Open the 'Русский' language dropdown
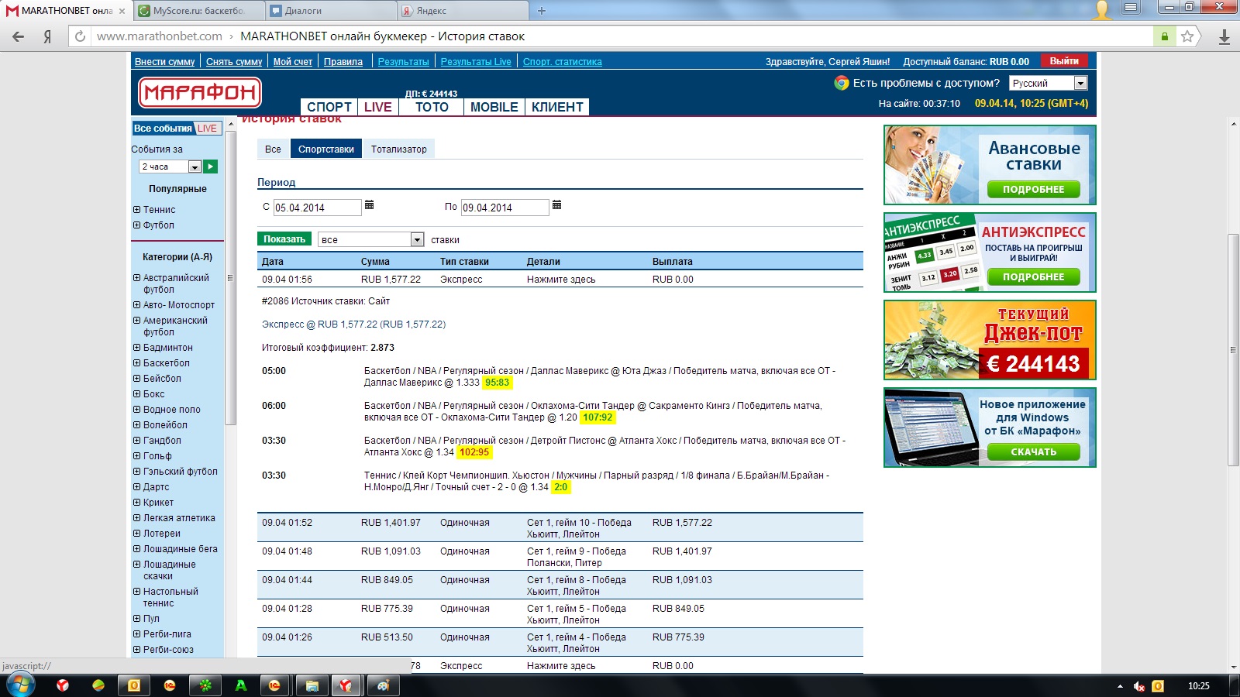 [1049, 83]
